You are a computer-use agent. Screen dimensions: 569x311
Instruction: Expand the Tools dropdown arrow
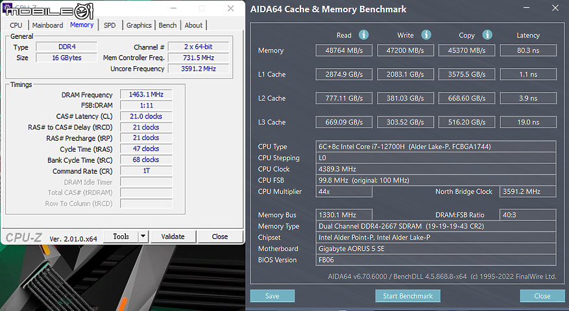(143, 236)
